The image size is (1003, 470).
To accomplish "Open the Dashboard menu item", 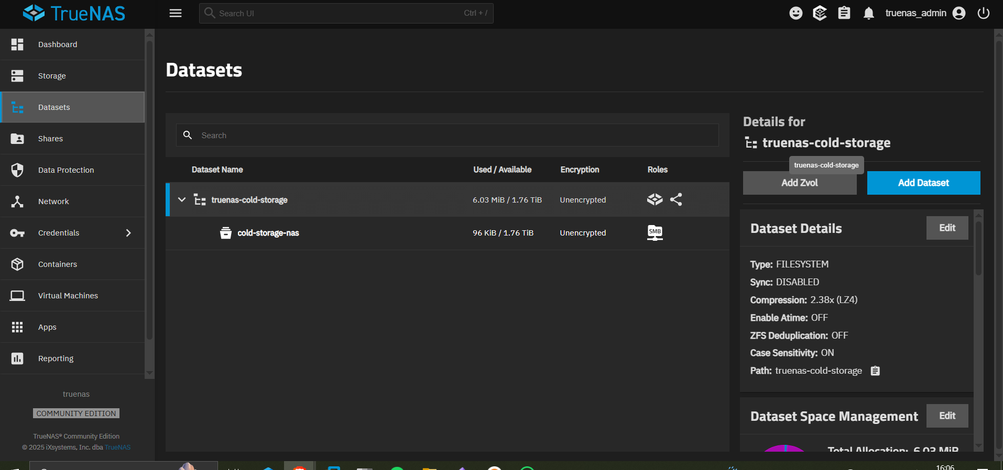I will [x=72, y=44].
